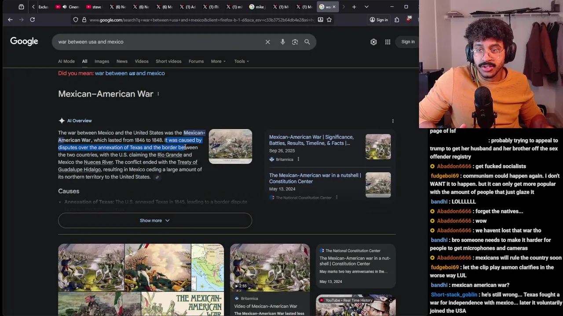
Task: Click the shield tracking protection icon
Action: 76,20
